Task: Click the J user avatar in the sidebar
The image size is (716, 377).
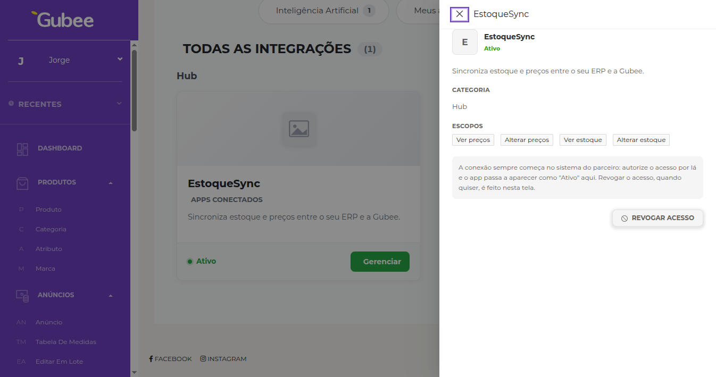Action: point(21,61)
